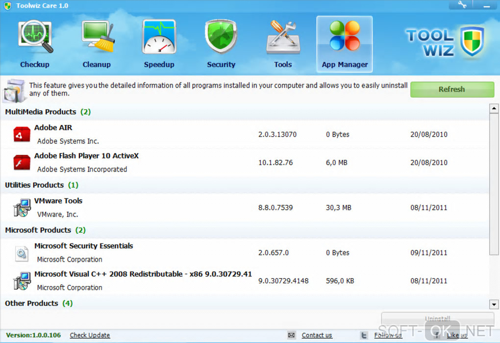
Task: Click version 2.0.3.13070 of Adobe AIR
Action: (x=277, y=135)
